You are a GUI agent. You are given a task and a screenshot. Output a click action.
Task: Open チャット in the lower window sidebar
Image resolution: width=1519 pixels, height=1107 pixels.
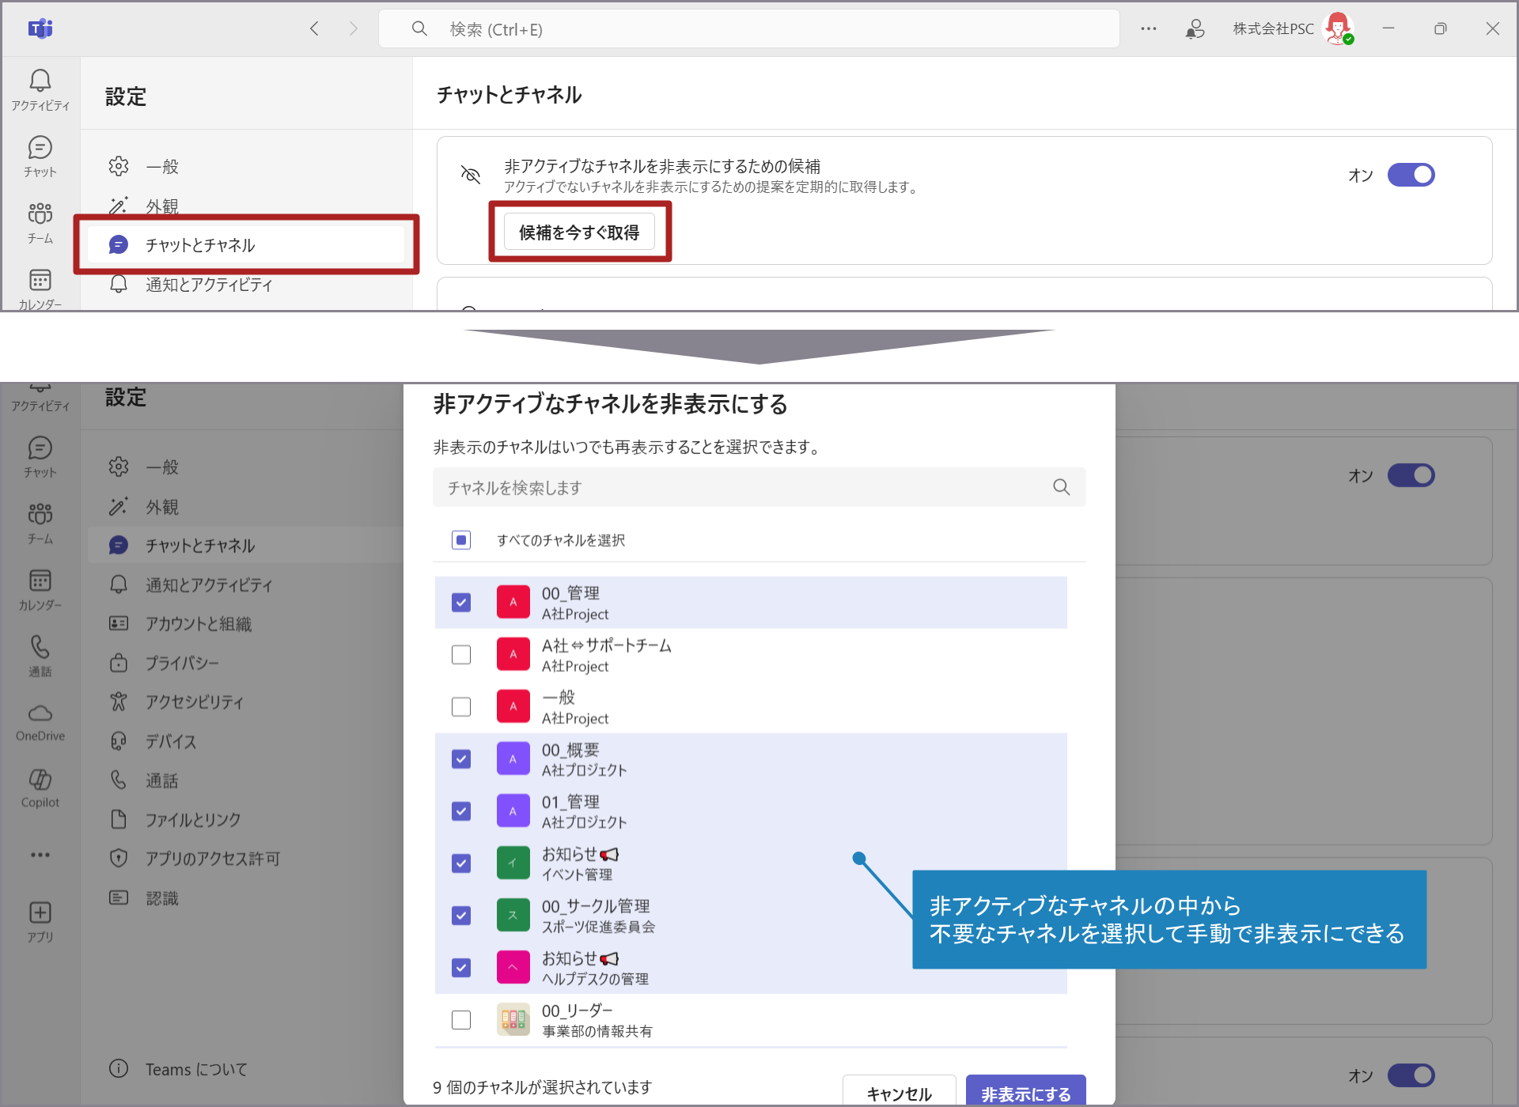coord(40,456)
